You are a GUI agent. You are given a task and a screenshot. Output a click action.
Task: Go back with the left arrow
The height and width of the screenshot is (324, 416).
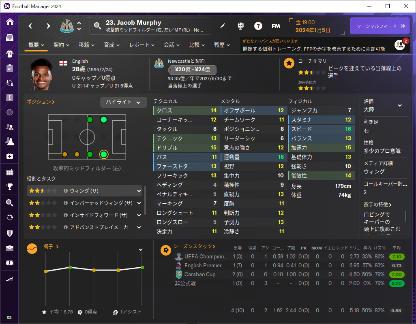30,26
